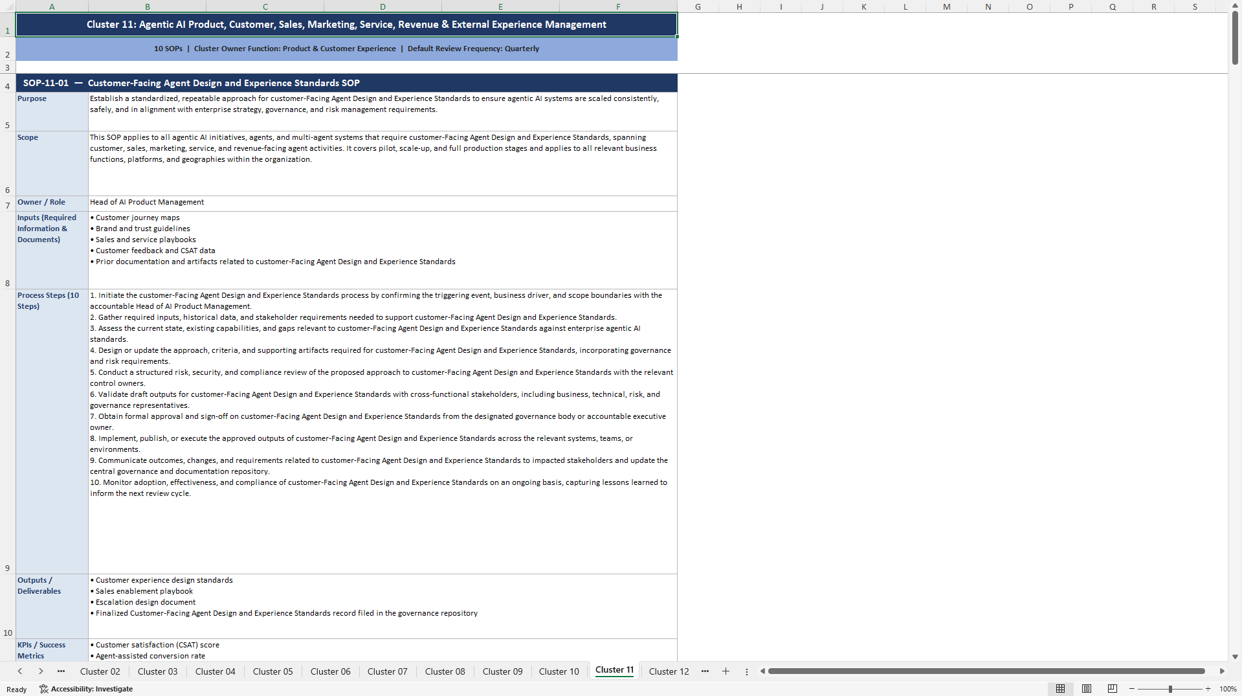Click the Inputs (Required Information & Documents) cell
This screenshot has height=696, width=1242.
(52, 250)
